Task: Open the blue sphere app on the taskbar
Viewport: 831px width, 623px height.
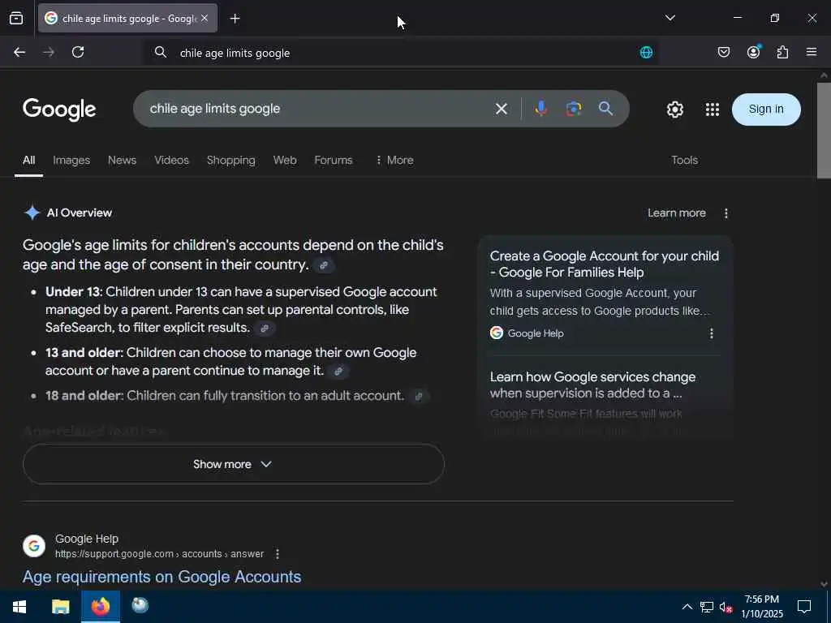Action: coord(140,605)
